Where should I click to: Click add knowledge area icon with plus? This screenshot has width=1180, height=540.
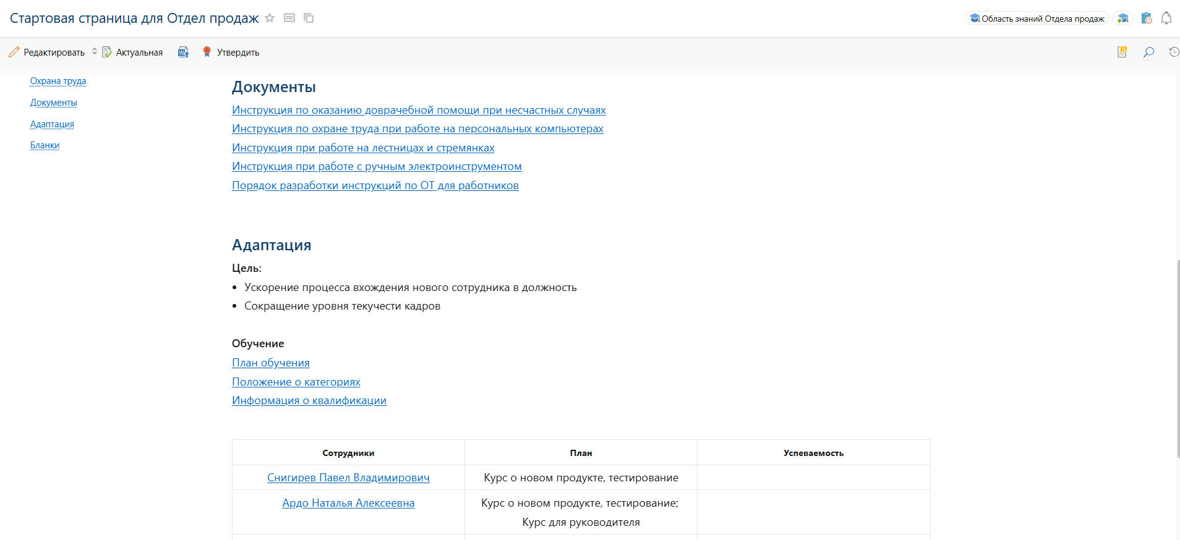point(1122,19)
